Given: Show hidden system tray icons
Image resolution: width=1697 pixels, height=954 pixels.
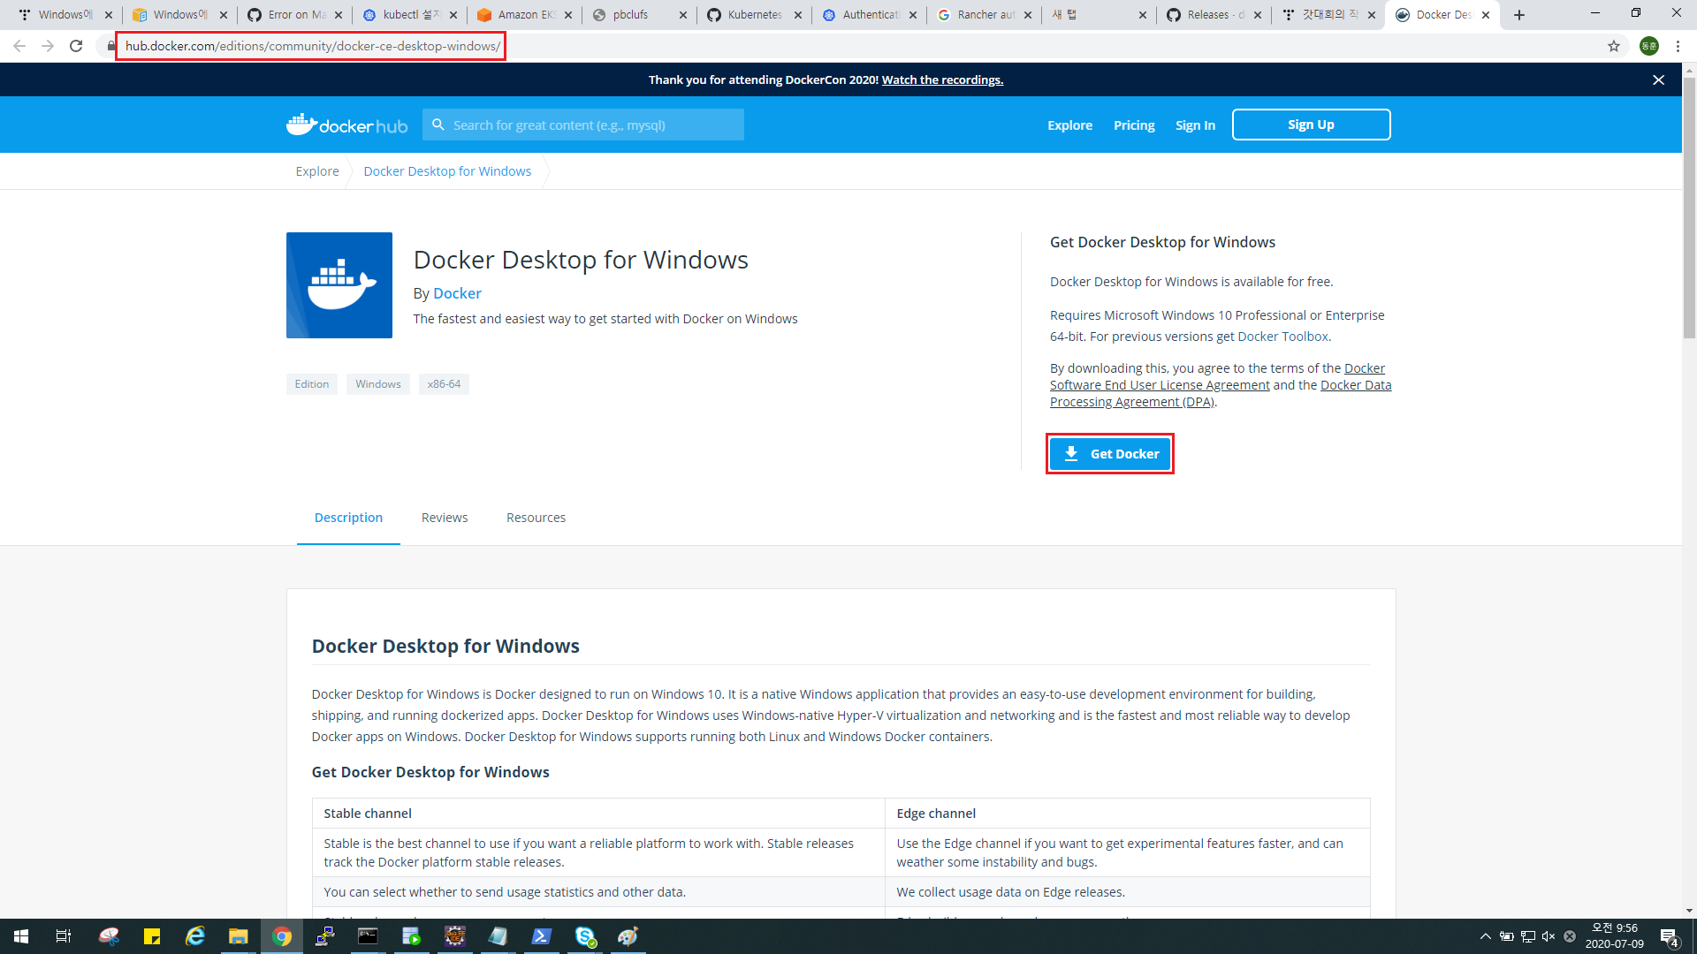Looking at the screenshot, I should click(1485, 936).
